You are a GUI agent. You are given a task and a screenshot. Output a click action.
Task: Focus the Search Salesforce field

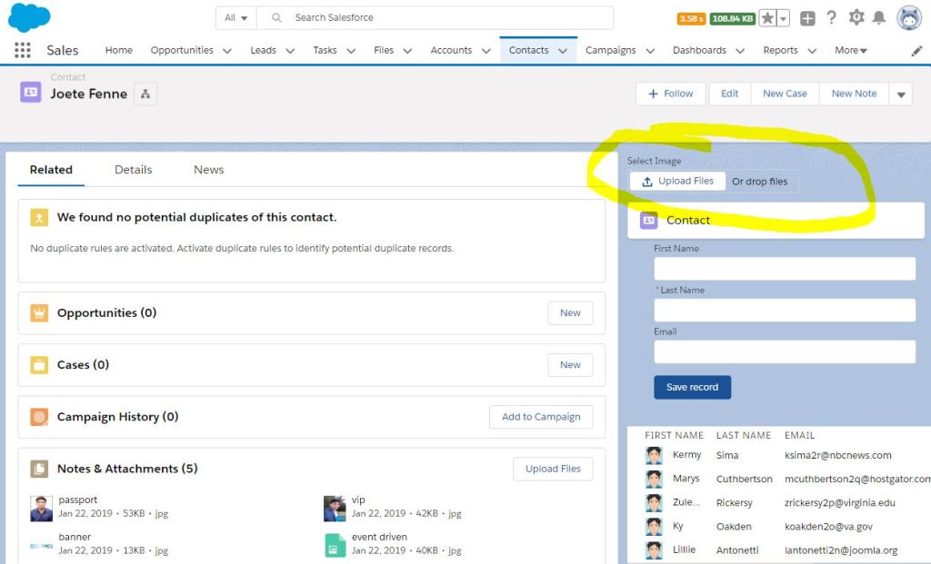(x=435, y=18)
